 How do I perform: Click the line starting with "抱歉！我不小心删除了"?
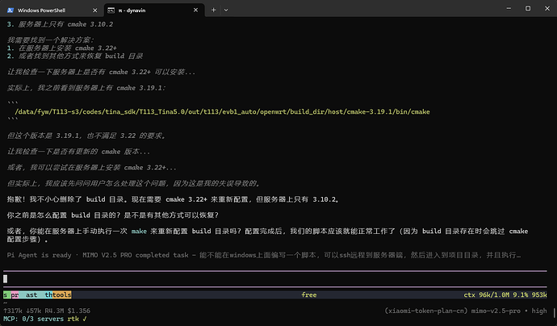click(173, 199)
